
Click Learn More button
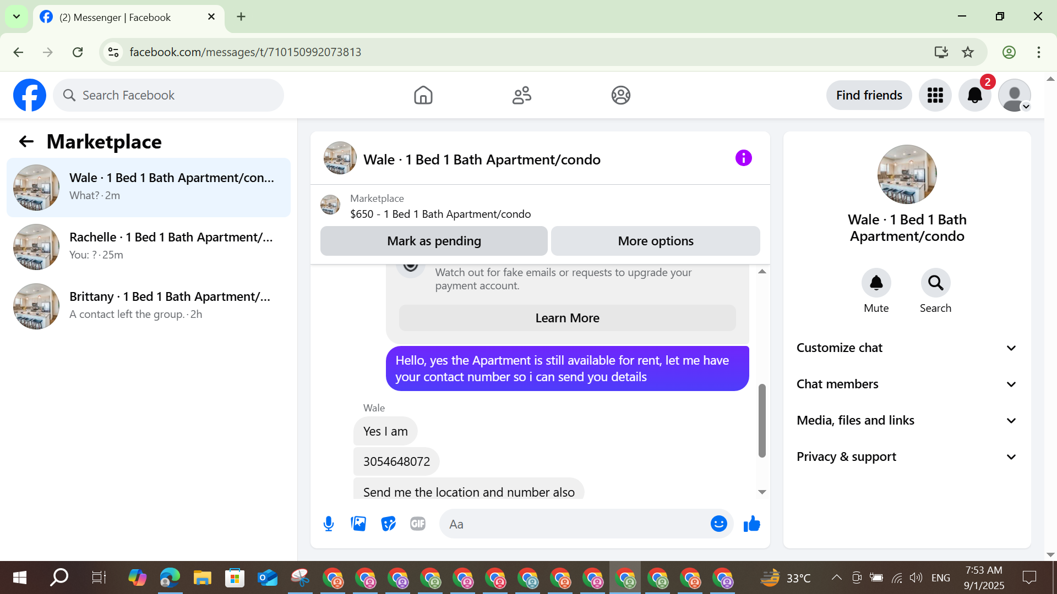click(x=567, y=318)
